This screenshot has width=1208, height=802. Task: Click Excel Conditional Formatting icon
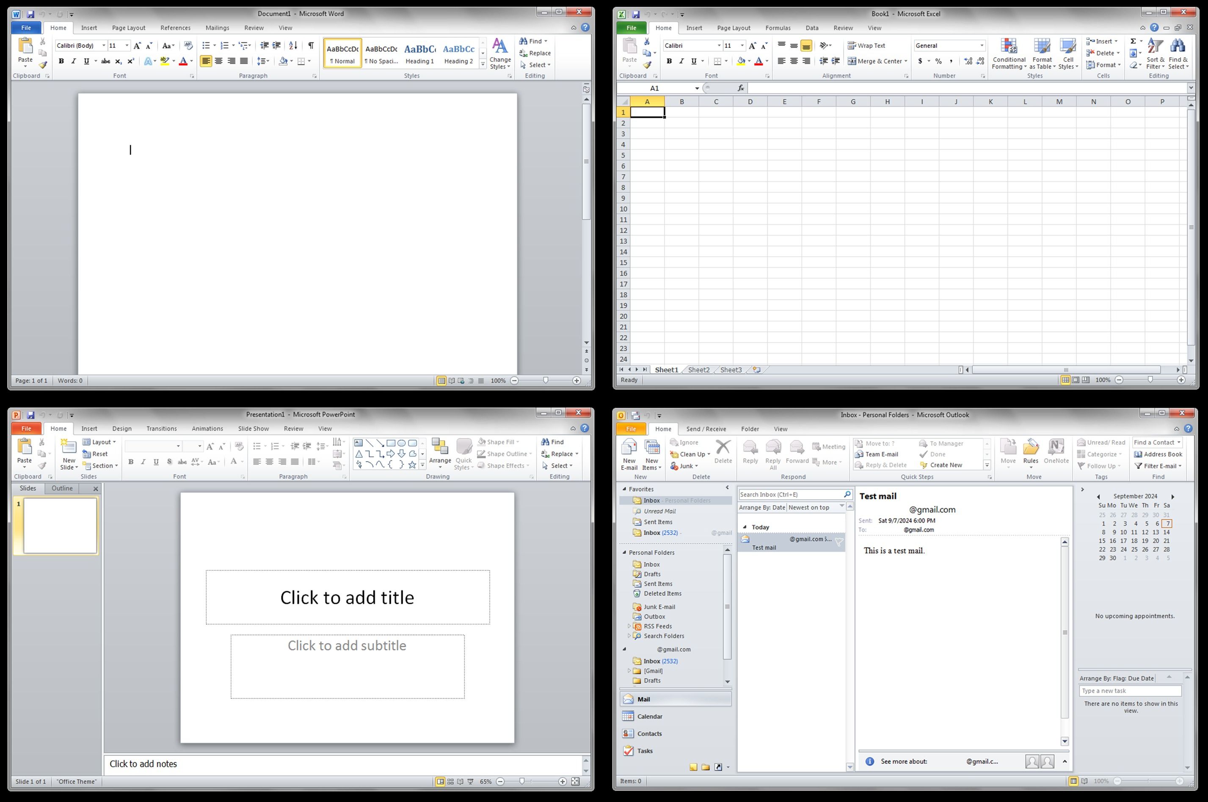(1009, 54)
